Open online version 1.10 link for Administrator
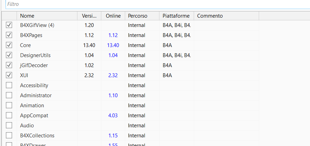310x146 pixels. [113, 95]
